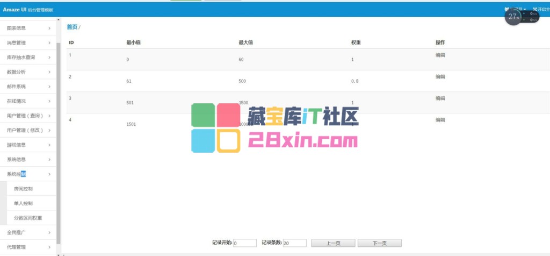Image resolution: width=550 pixels, height=256 pixels.
Task: Click the 下一页 button
Action: pyautogui.click(x=380, y=243)
